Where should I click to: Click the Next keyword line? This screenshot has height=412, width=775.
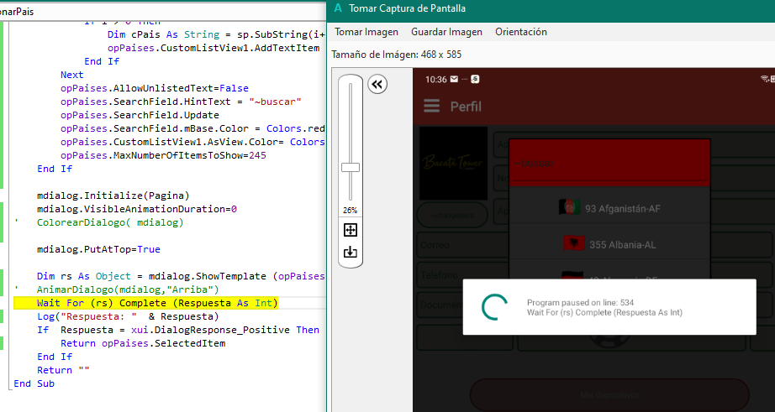coord(72,75)
